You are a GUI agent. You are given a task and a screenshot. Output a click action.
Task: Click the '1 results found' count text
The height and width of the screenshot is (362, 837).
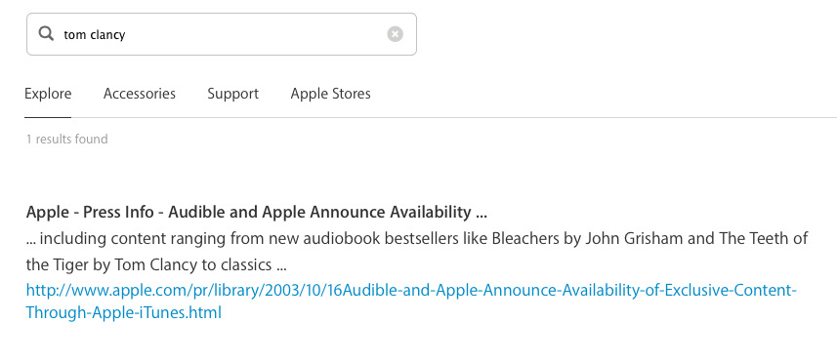click(67, 140)
